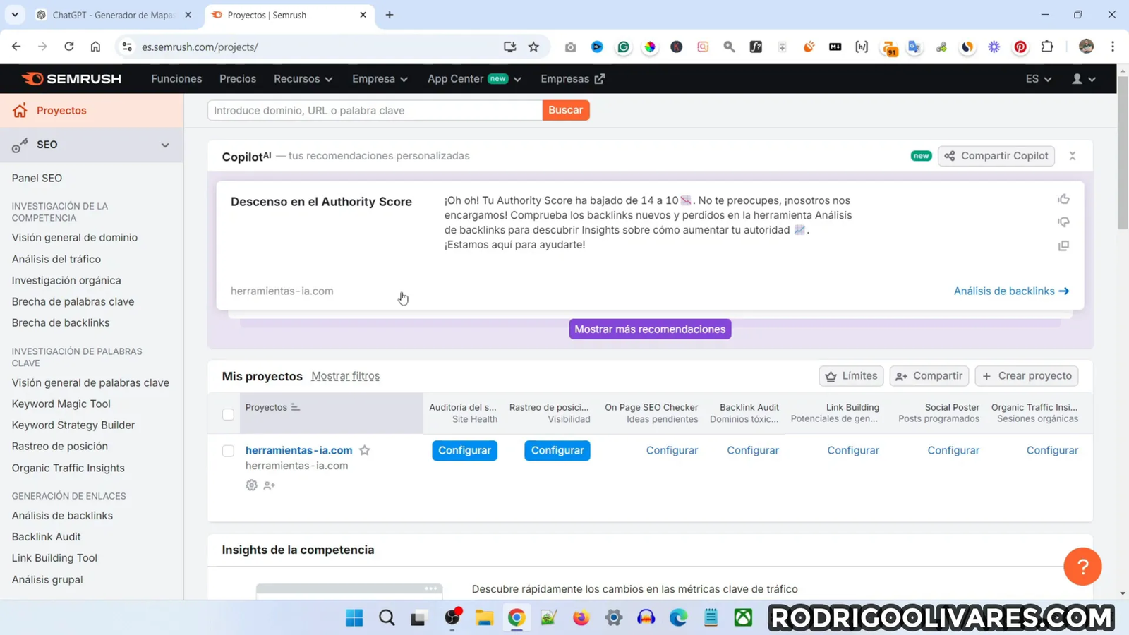This screenshot has width=1129, height=635.
Task: Give a thumbs down to the Copilot recommendation
Action: click(x=1063, y=222)
